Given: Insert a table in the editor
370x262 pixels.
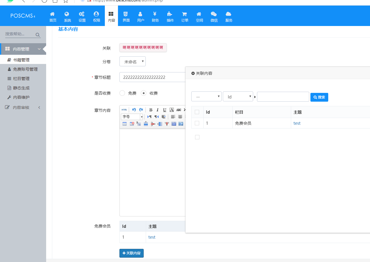Looking at the screenshot, I should click(x=124, y=124).
